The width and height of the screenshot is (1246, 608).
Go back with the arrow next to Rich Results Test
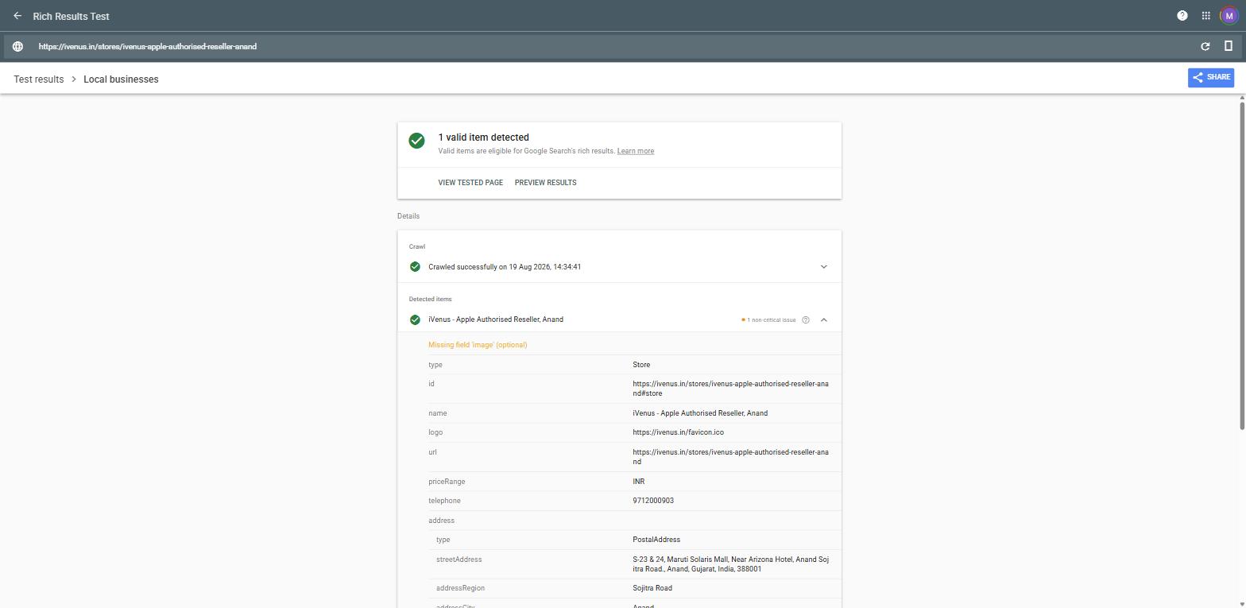(x=17, y=16)
